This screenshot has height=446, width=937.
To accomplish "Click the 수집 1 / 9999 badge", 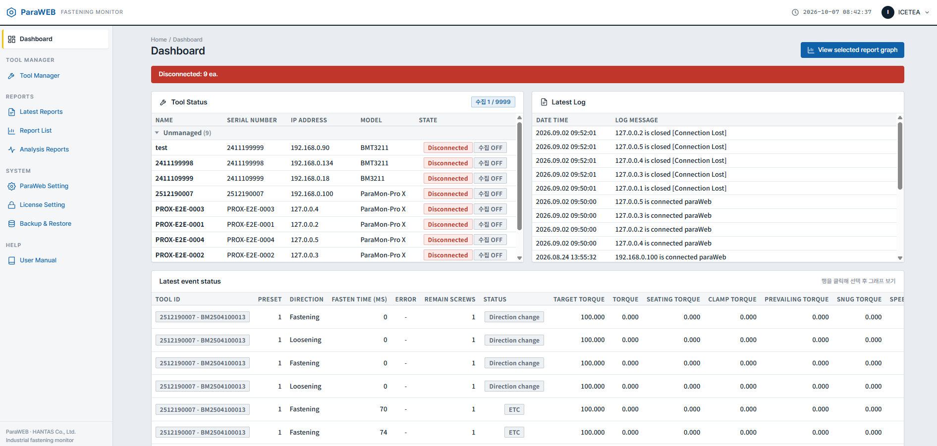I will pyautogui.click(x=493, y=102).
